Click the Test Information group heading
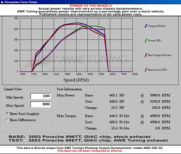 coord(69,89)
